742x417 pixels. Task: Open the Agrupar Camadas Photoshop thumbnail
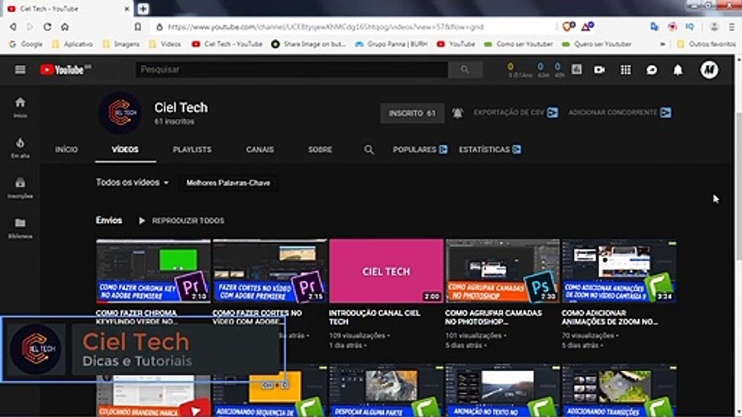pos(503,271)
